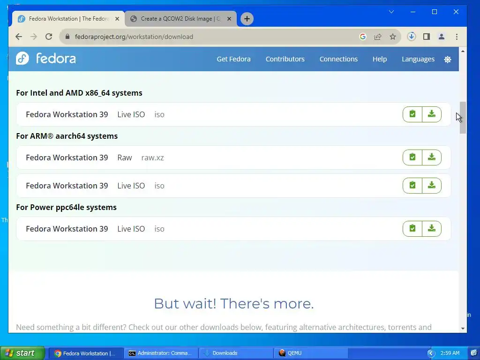Switch to the Create a QCOW2 Disk Image tab
Image resolution: width=480 pixels, height=360 pixels.
point(180,19)
